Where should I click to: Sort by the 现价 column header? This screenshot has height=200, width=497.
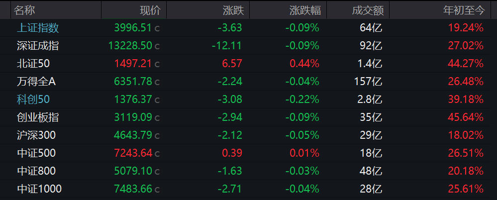coord(150,10)
